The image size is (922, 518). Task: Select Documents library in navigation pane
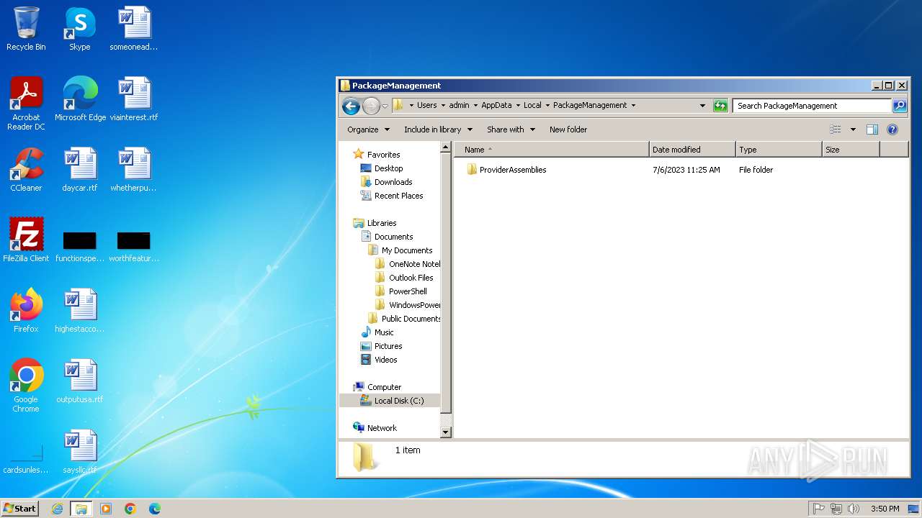coord(387,237)
